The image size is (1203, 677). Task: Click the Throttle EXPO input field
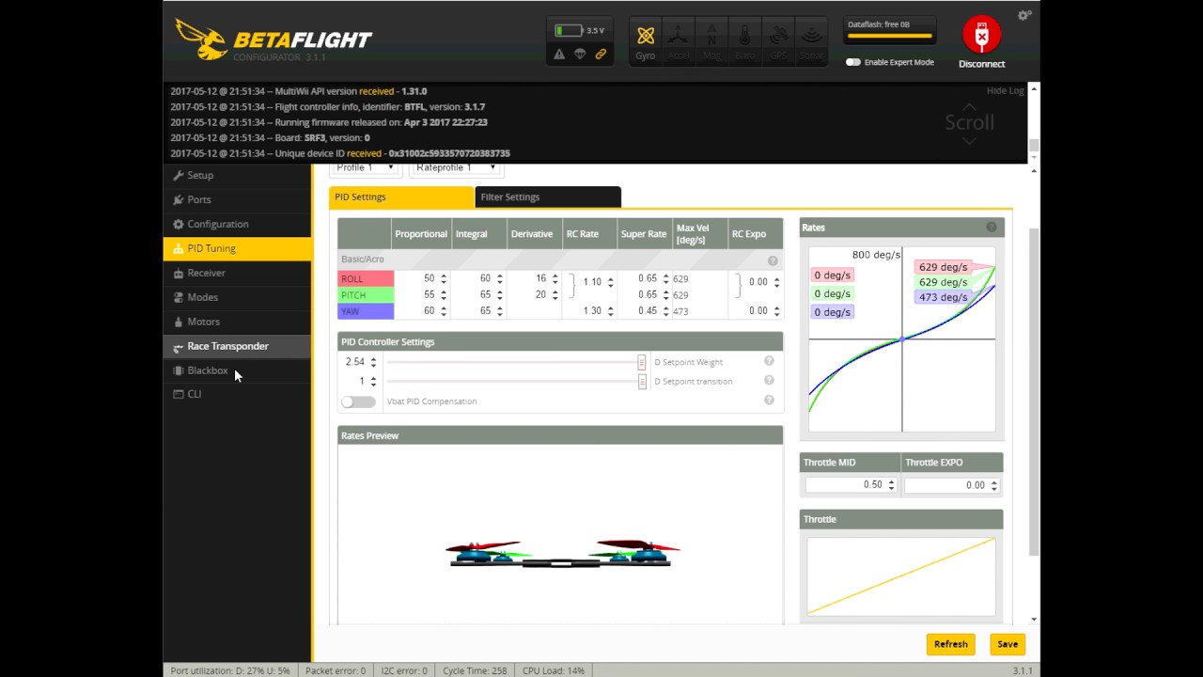(953, 485)
